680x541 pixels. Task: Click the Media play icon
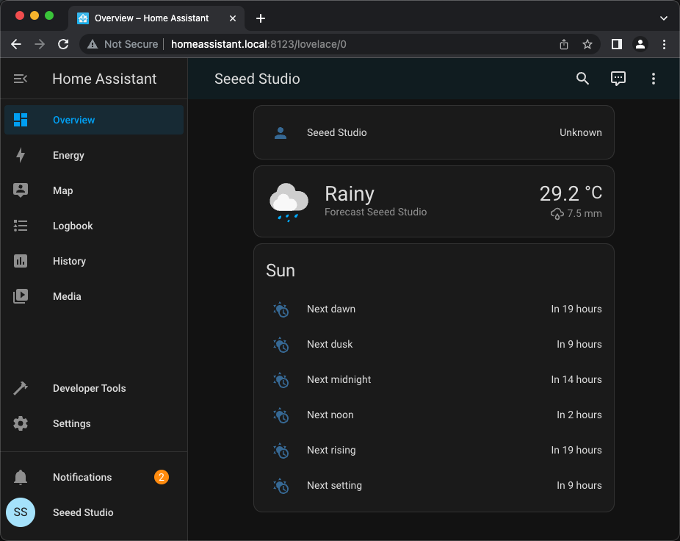coord(21,296)
